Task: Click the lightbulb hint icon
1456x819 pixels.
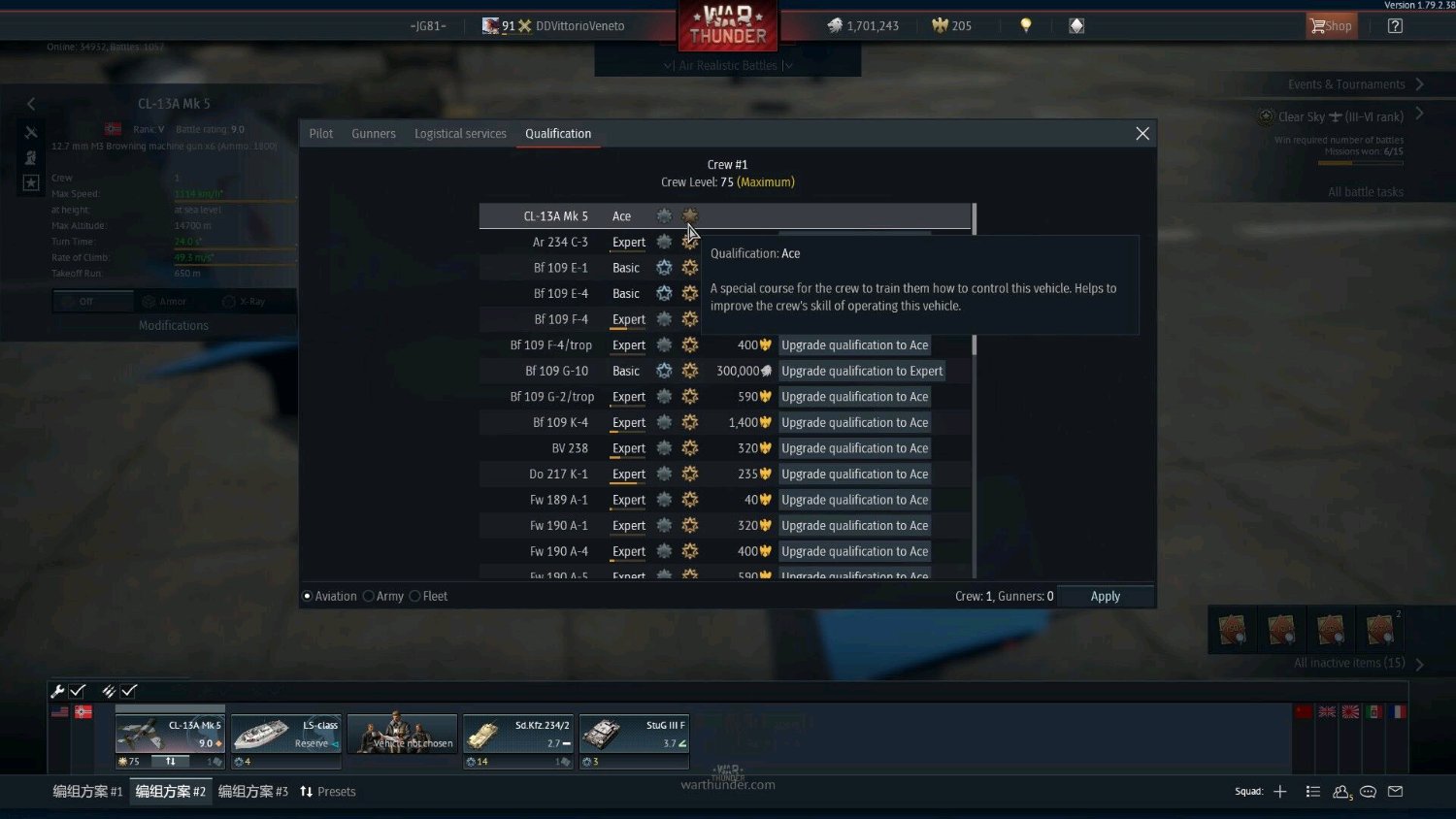Action: [1025, 26]
